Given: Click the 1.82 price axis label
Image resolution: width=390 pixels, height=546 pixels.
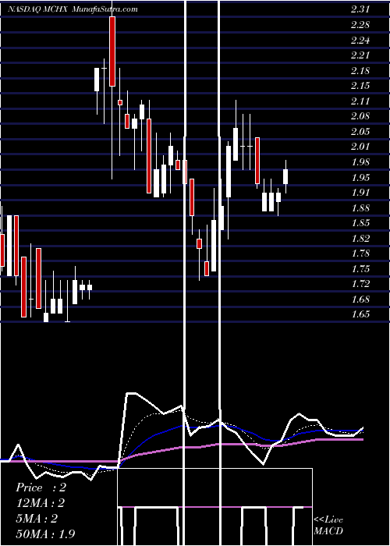Looking at the screenshot, I should (x=360, y=238).
